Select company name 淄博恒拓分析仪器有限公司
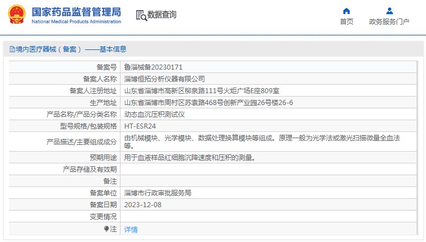 click(x=164, y=79)
